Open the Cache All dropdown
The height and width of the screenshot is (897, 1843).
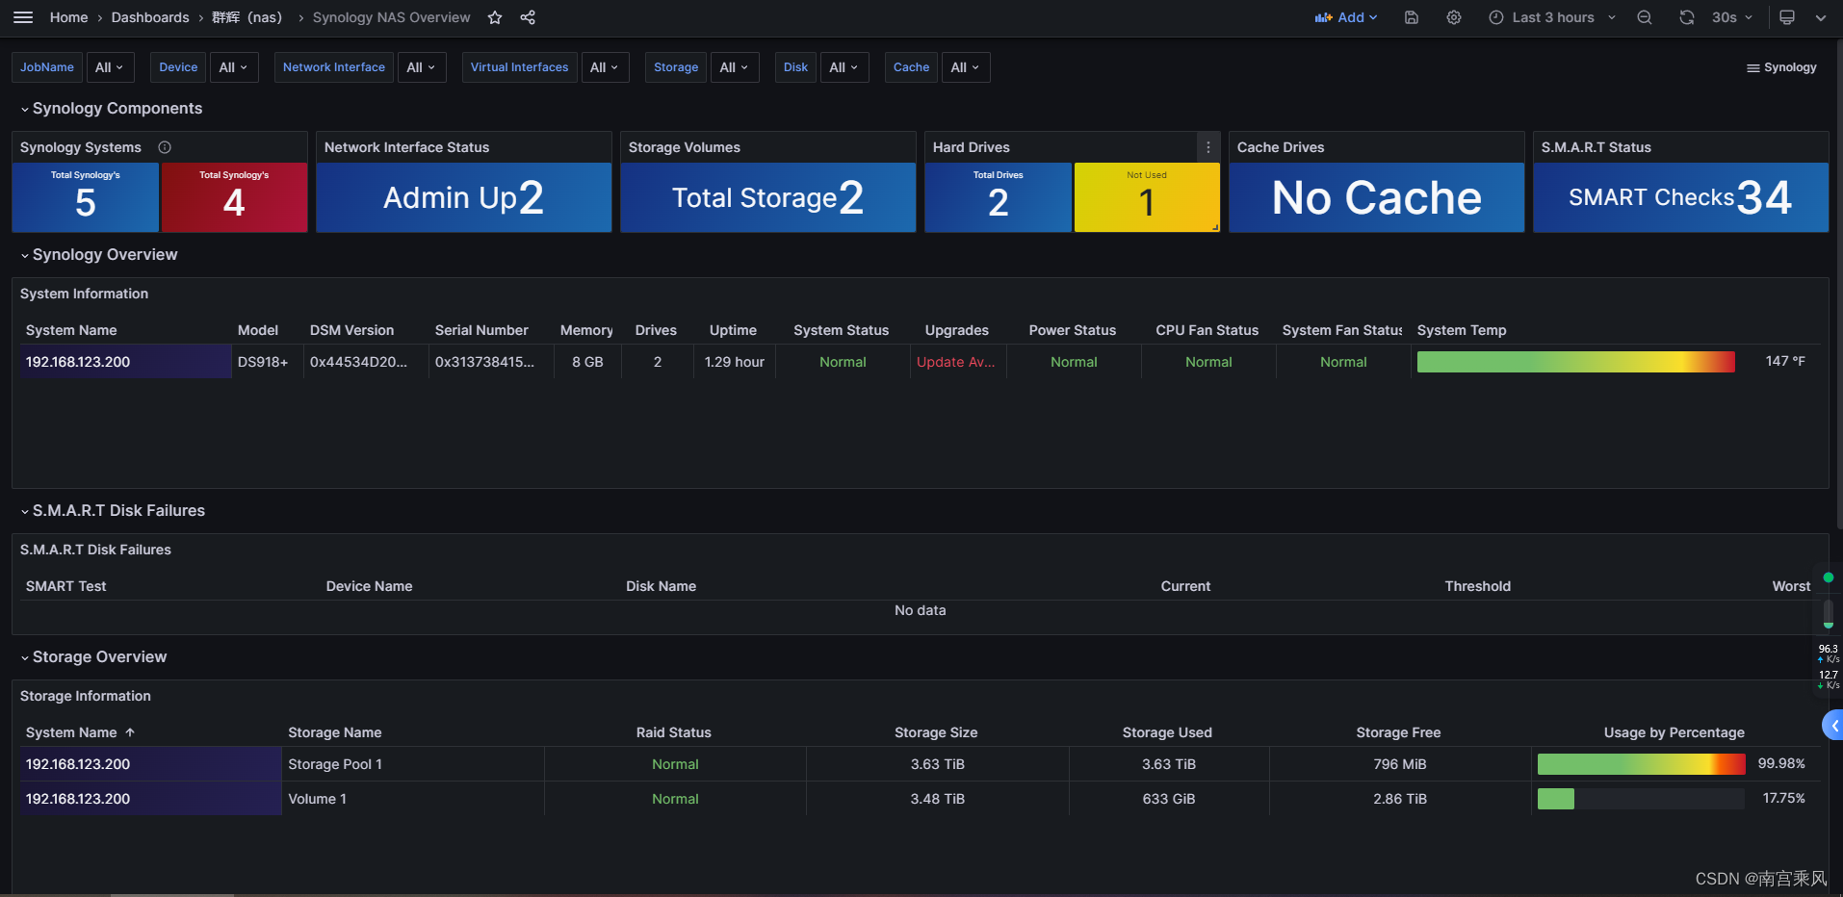click(x=966, y=67)
